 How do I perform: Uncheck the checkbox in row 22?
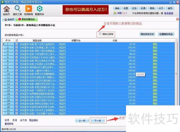[x=17, y=113]
